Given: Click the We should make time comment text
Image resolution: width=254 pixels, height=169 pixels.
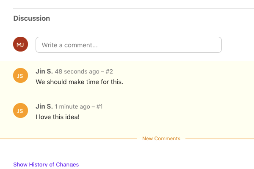Looking at the screenshot, I should [80, 82].
